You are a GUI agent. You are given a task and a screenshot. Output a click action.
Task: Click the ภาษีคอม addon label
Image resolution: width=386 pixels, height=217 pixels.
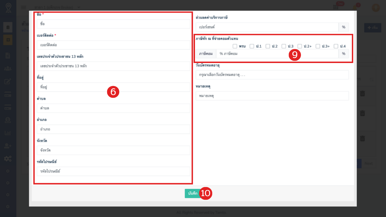click(x=206, y=54)
